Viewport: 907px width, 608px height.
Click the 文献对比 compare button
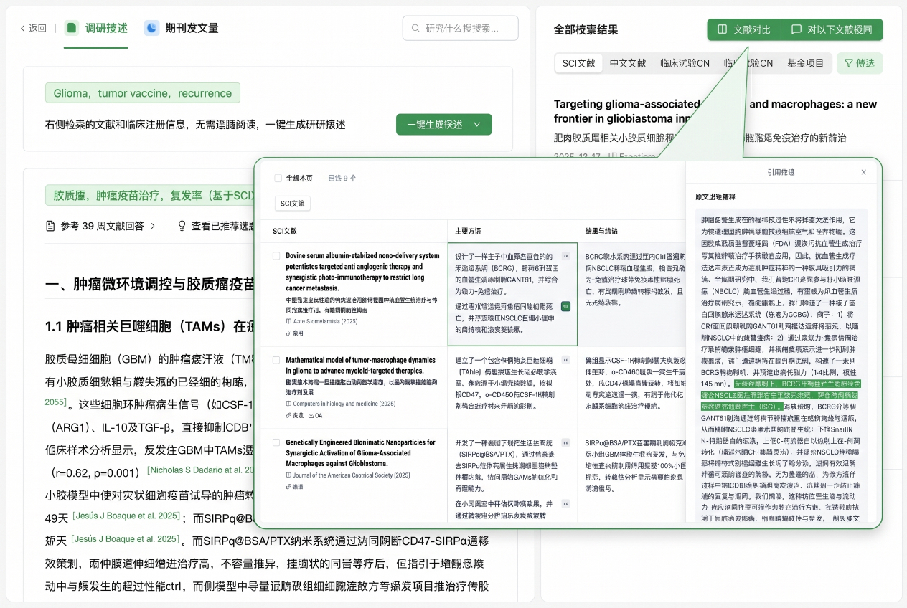click(x=744, y=29)
